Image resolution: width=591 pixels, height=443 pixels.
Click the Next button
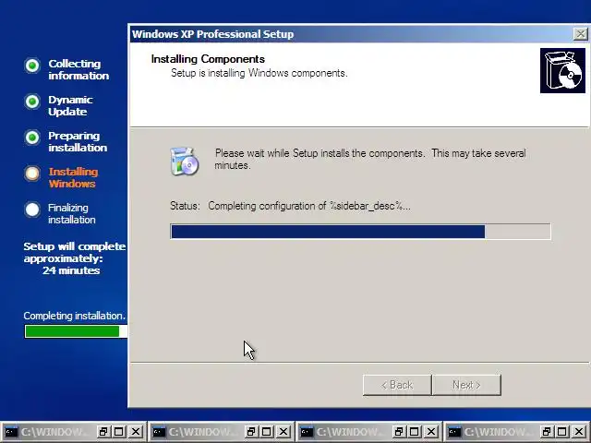click(466, 385)
